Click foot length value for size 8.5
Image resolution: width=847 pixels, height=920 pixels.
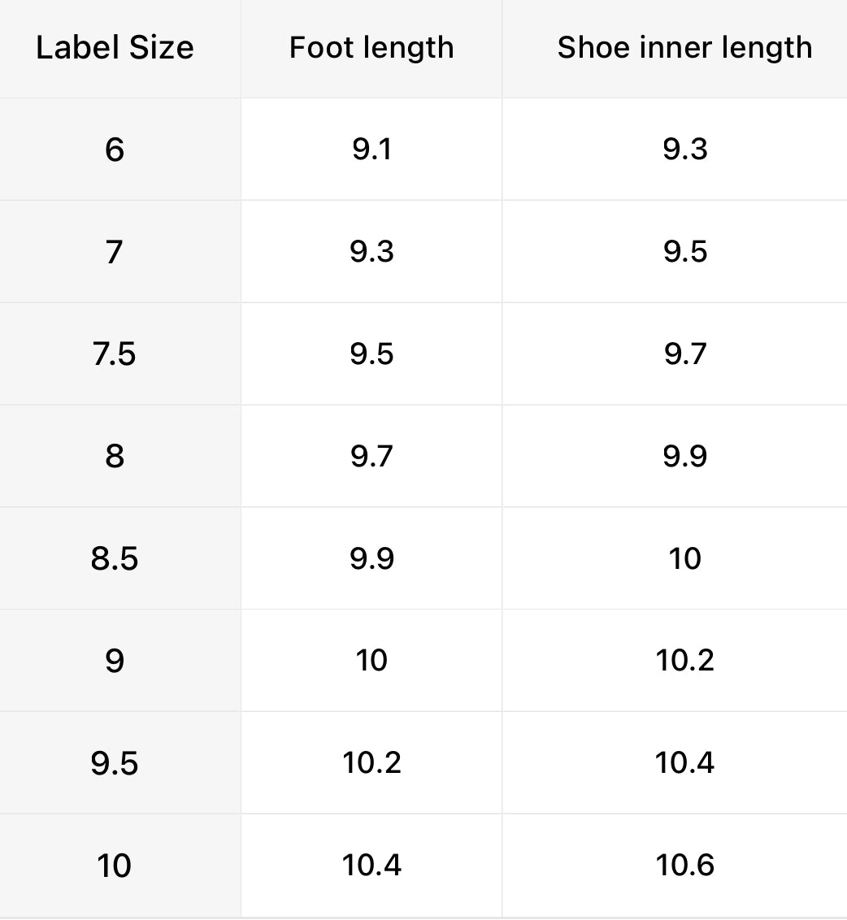pyautogui.click(x=371, y=559)
